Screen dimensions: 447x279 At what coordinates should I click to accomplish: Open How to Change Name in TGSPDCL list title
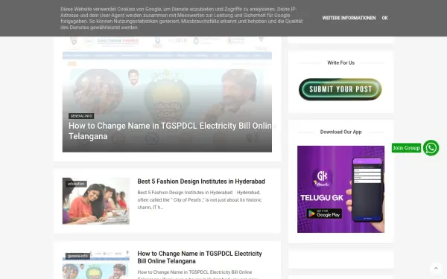pos(200,257)
